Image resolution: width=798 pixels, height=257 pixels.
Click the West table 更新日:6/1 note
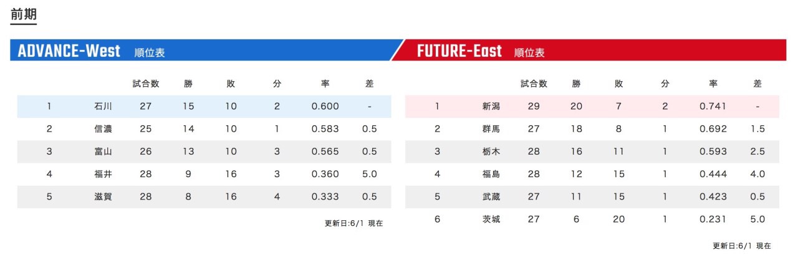(353, 223)
